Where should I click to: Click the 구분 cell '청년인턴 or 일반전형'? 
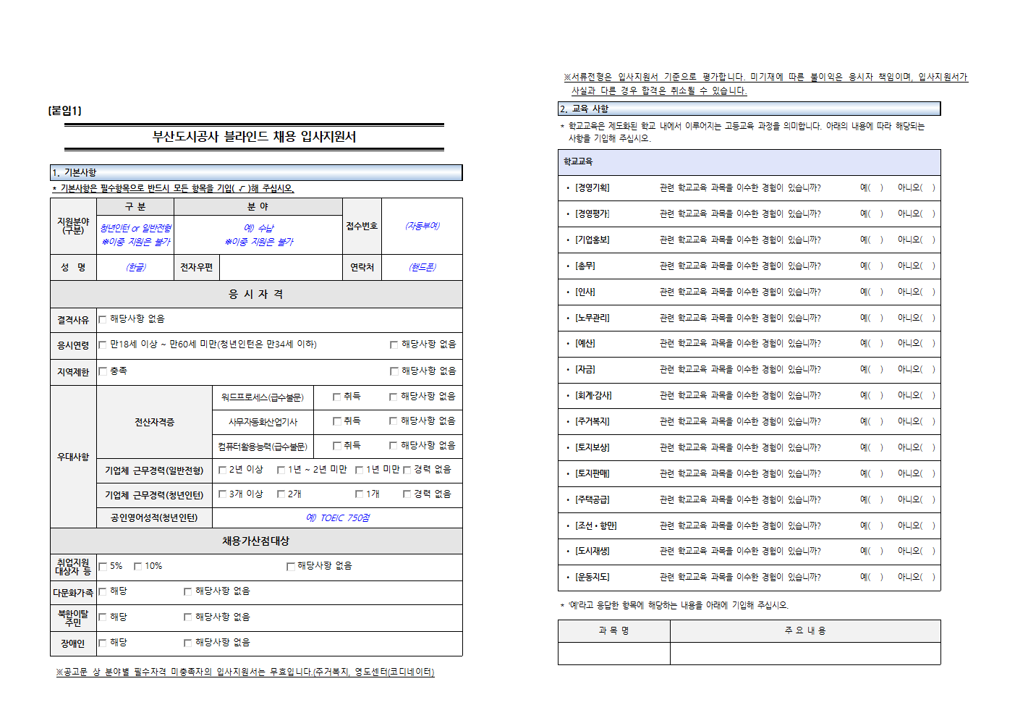pyautogui.click(x=135, y=235)
